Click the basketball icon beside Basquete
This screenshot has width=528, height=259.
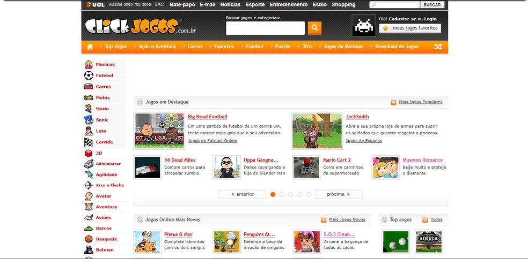click(x=89, y=239)
